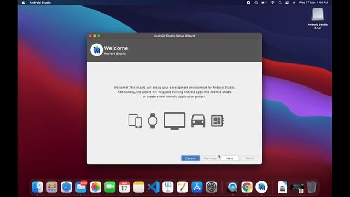This screenshot has height=197, width=350.
Task: Open QuickTime Player from the Dock
Action: click(232, 187)
